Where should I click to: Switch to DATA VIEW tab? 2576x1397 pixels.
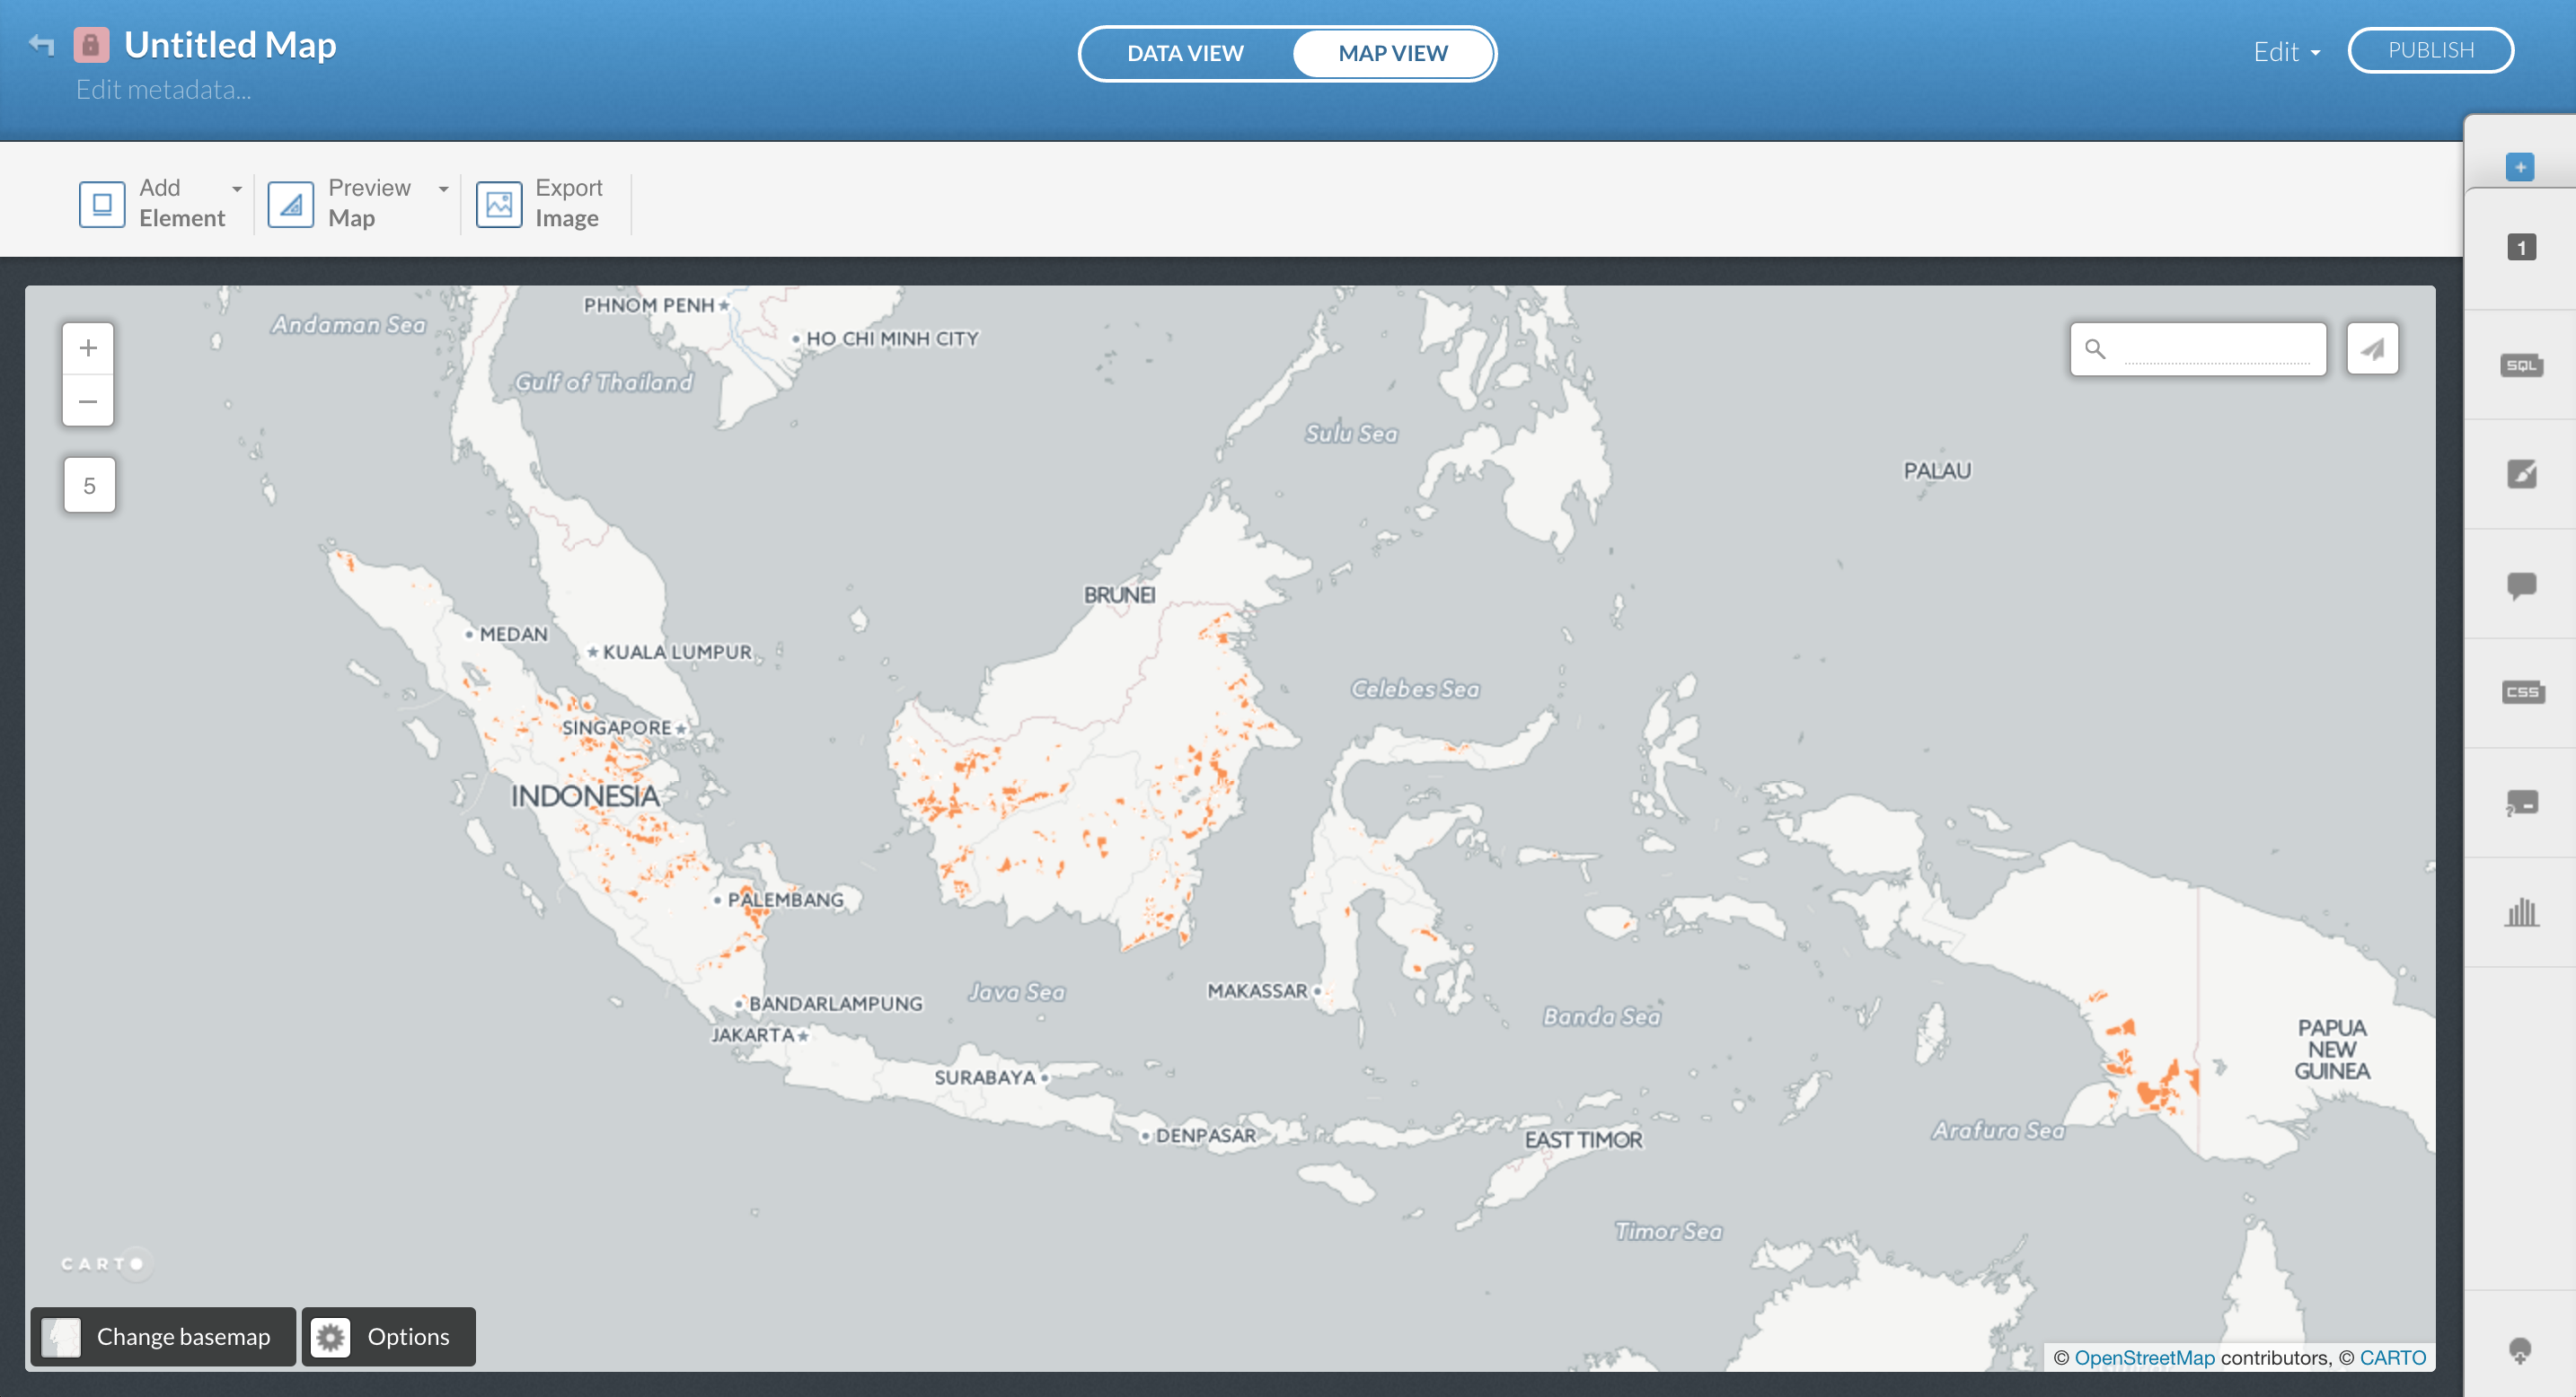click(x=1185, y=53)
